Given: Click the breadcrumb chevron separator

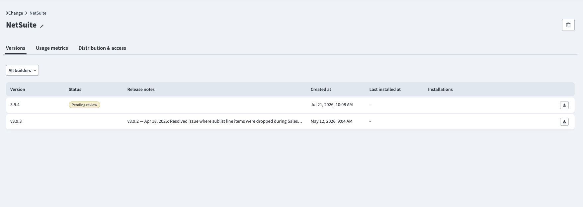Looking at the screenshot, I should click(26, 13).
